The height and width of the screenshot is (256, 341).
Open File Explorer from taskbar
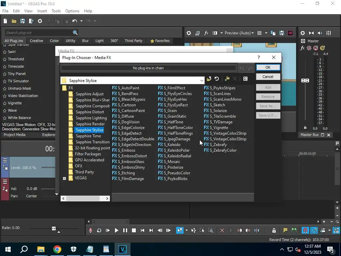pos(41,249)
